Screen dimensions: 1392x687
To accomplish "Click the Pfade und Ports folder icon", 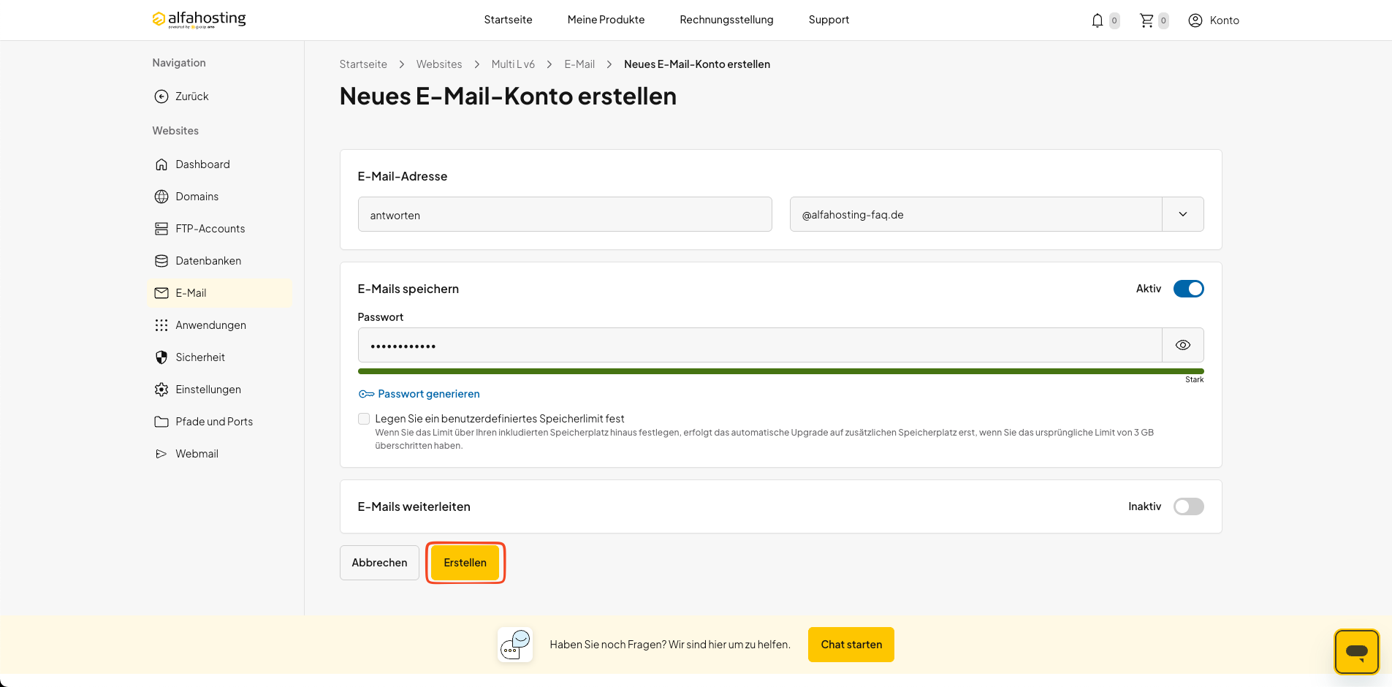I will [x=161, y=422].
